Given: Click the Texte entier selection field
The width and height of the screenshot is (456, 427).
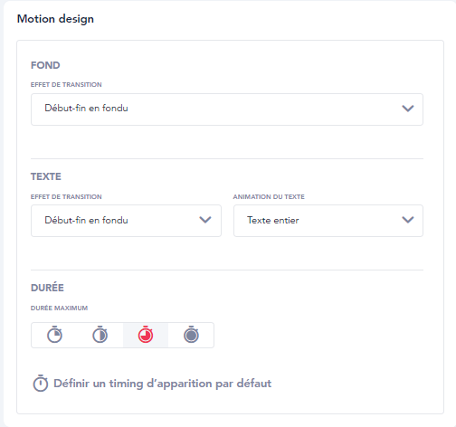Looking at the screenshot, I should 328,221.
